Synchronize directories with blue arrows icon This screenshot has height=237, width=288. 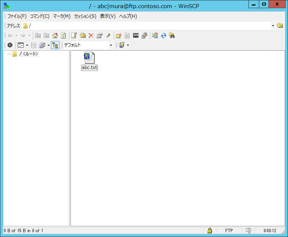tap(163, 35)
